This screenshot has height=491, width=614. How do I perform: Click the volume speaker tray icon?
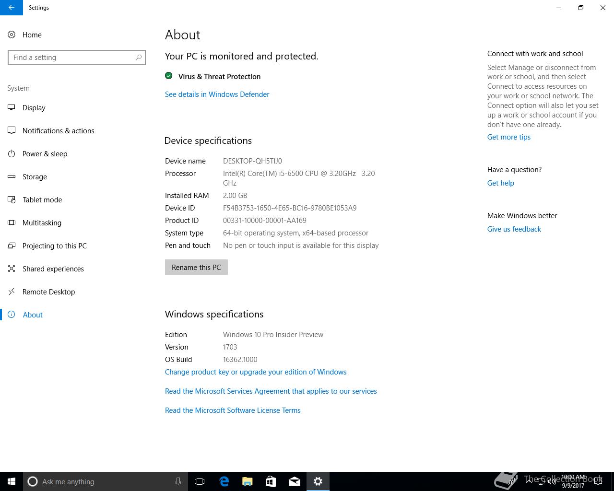(552, 481)
